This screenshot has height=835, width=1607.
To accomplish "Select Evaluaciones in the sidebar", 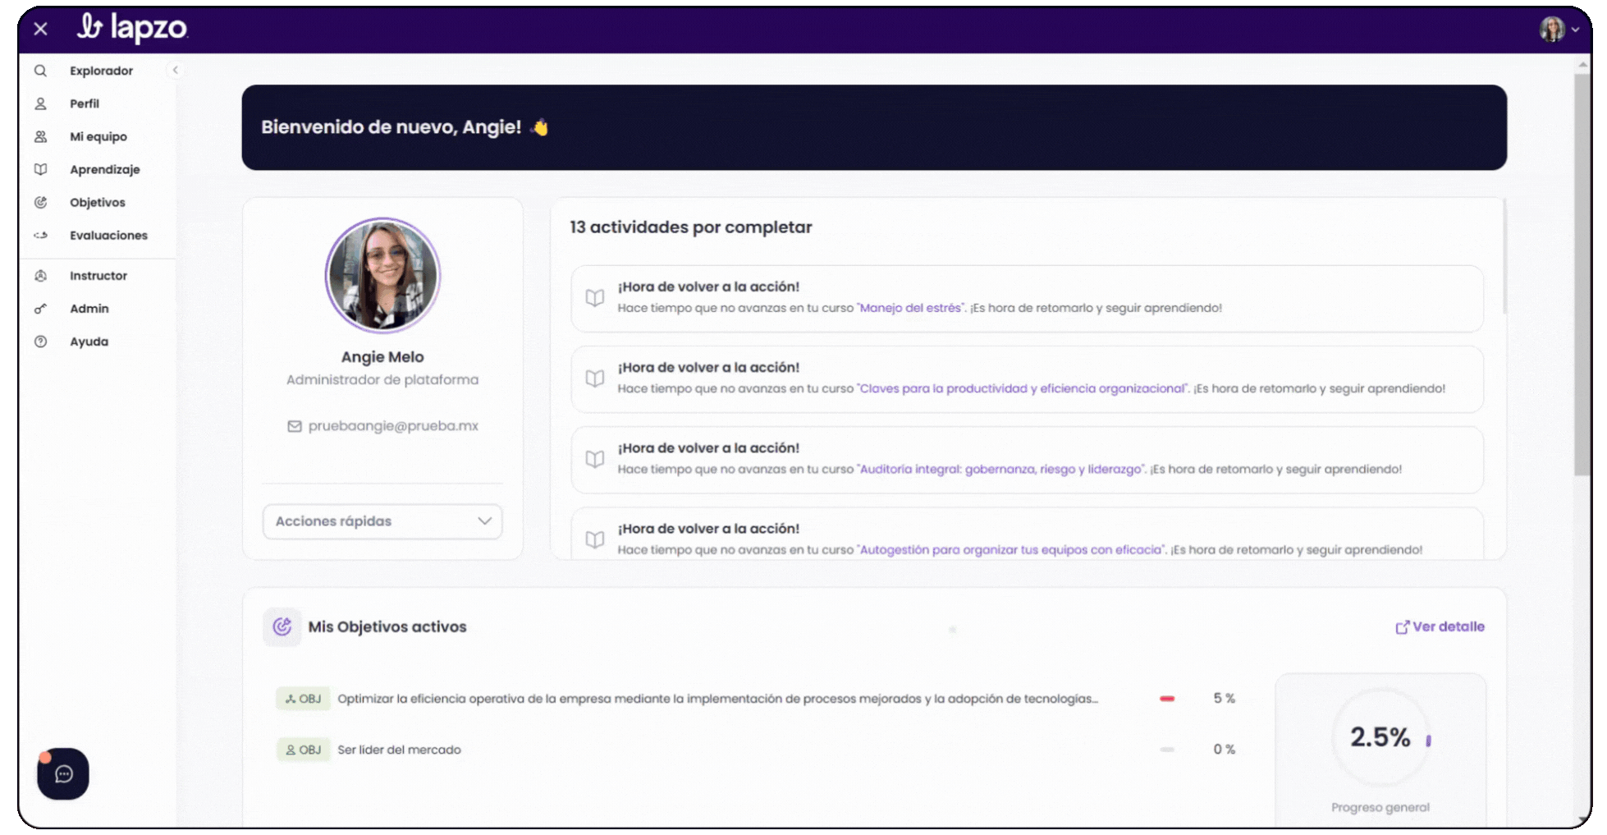I will coord(108,235).
